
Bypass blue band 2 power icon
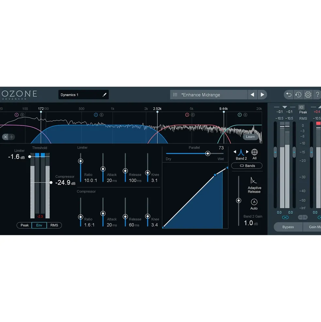tap(96, 115)
